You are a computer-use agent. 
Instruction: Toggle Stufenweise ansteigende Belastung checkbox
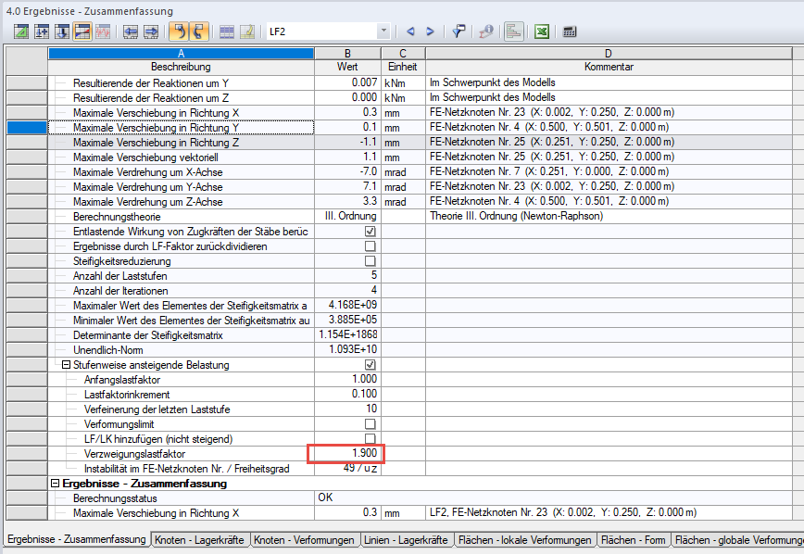(370, 365)
